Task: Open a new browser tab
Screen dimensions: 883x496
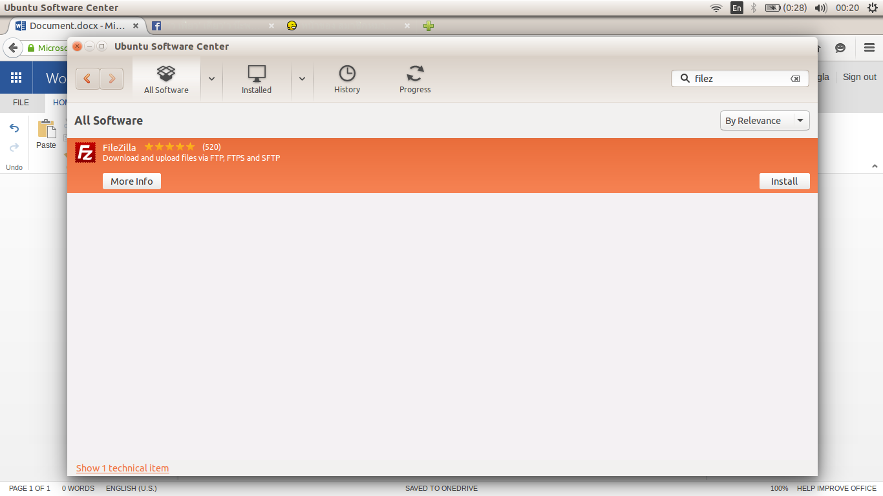Action: pyautogui.click(x=429, y=26)
